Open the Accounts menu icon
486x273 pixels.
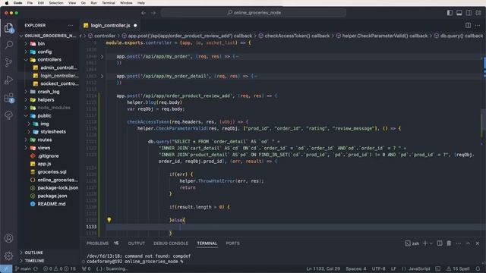click(x=8, y=238)
